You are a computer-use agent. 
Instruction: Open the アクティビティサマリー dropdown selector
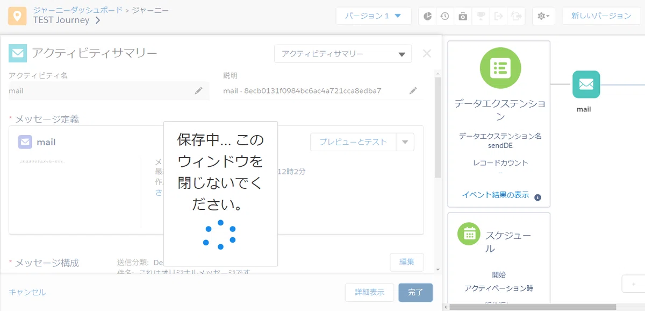tap(343, 54)
